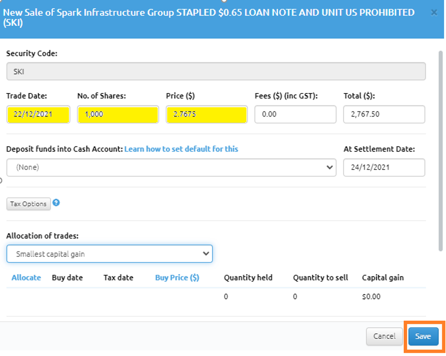Close the New Sale dialog with X
The image size is (446, 356).
tap(434, 12)
